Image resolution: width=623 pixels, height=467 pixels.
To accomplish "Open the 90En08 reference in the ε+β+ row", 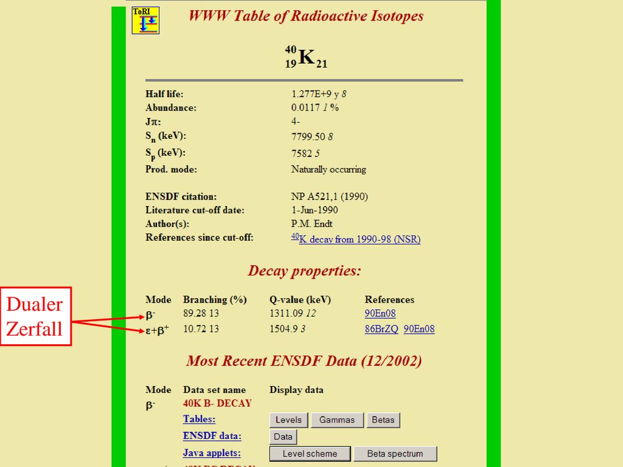I will (419, 329).
